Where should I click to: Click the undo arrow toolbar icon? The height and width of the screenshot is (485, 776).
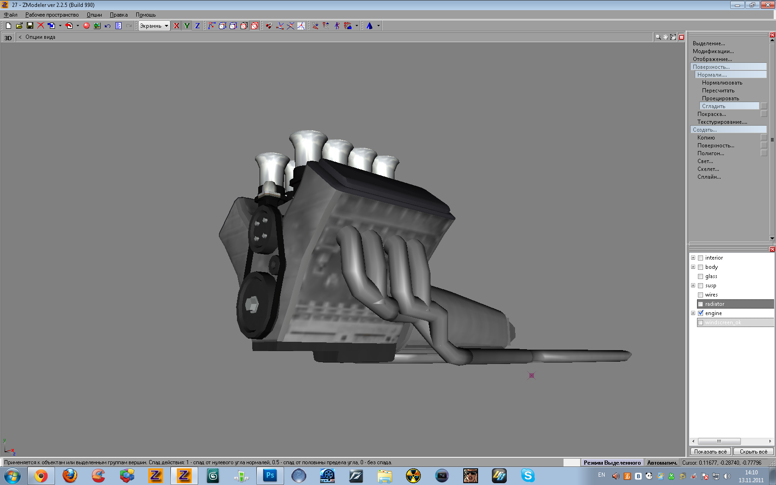(x=108, y=26)
